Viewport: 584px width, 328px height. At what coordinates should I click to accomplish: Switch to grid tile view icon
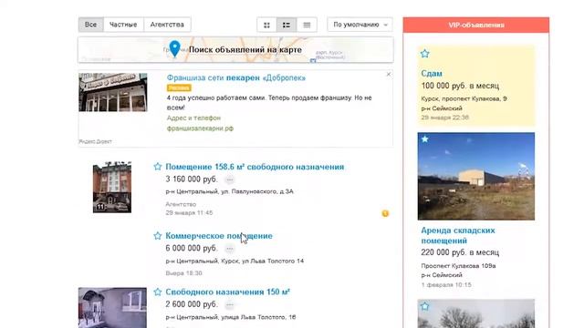(266, 25)
